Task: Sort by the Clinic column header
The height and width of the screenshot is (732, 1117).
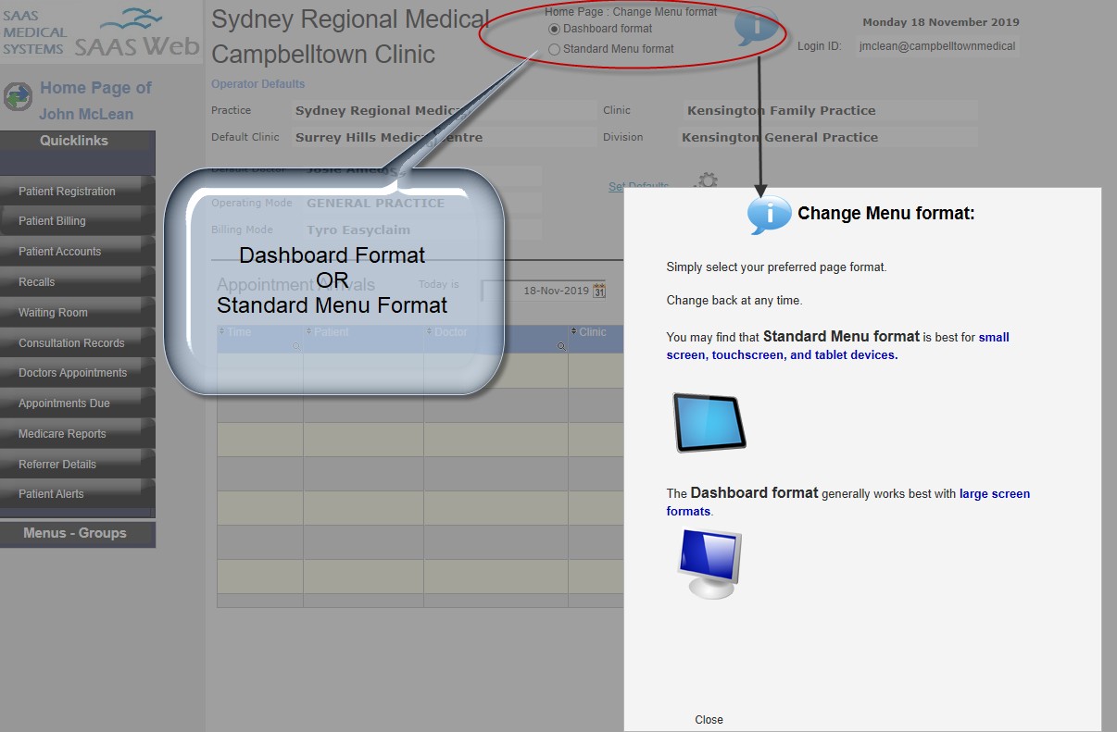Action: coord(593,331)
